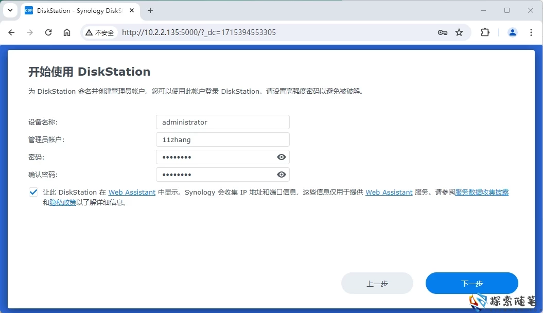Open the browser extensions puzzle icon

click(x=484, y=32)
